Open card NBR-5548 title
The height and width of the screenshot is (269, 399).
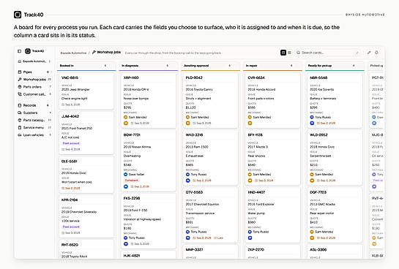318,77
